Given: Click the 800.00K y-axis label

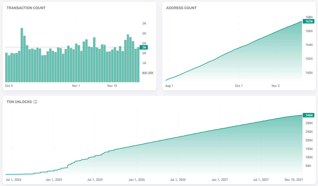Looking at the screenshot, I should [x=148, y=73].
